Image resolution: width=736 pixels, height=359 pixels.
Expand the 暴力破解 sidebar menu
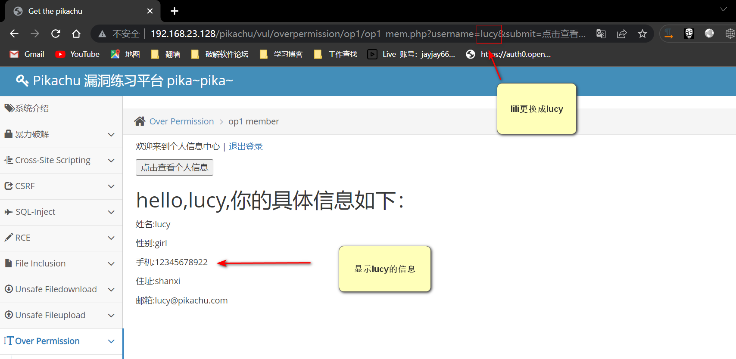click(60, 134)
